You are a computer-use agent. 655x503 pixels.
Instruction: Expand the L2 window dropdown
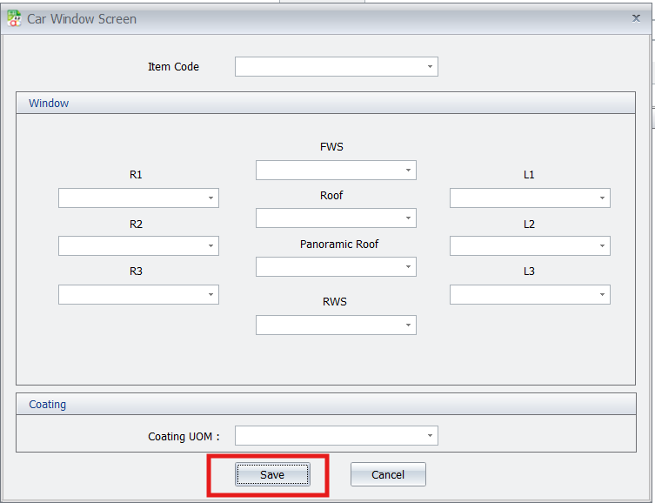click(x=602, y=246)
